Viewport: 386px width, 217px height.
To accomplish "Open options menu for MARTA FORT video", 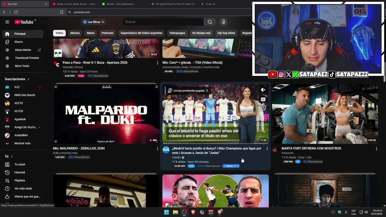I will coord(376,149).
